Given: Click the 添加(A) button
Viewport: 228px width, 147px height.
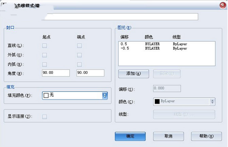Looking at the screenshot, I should [x=134, y=74].
